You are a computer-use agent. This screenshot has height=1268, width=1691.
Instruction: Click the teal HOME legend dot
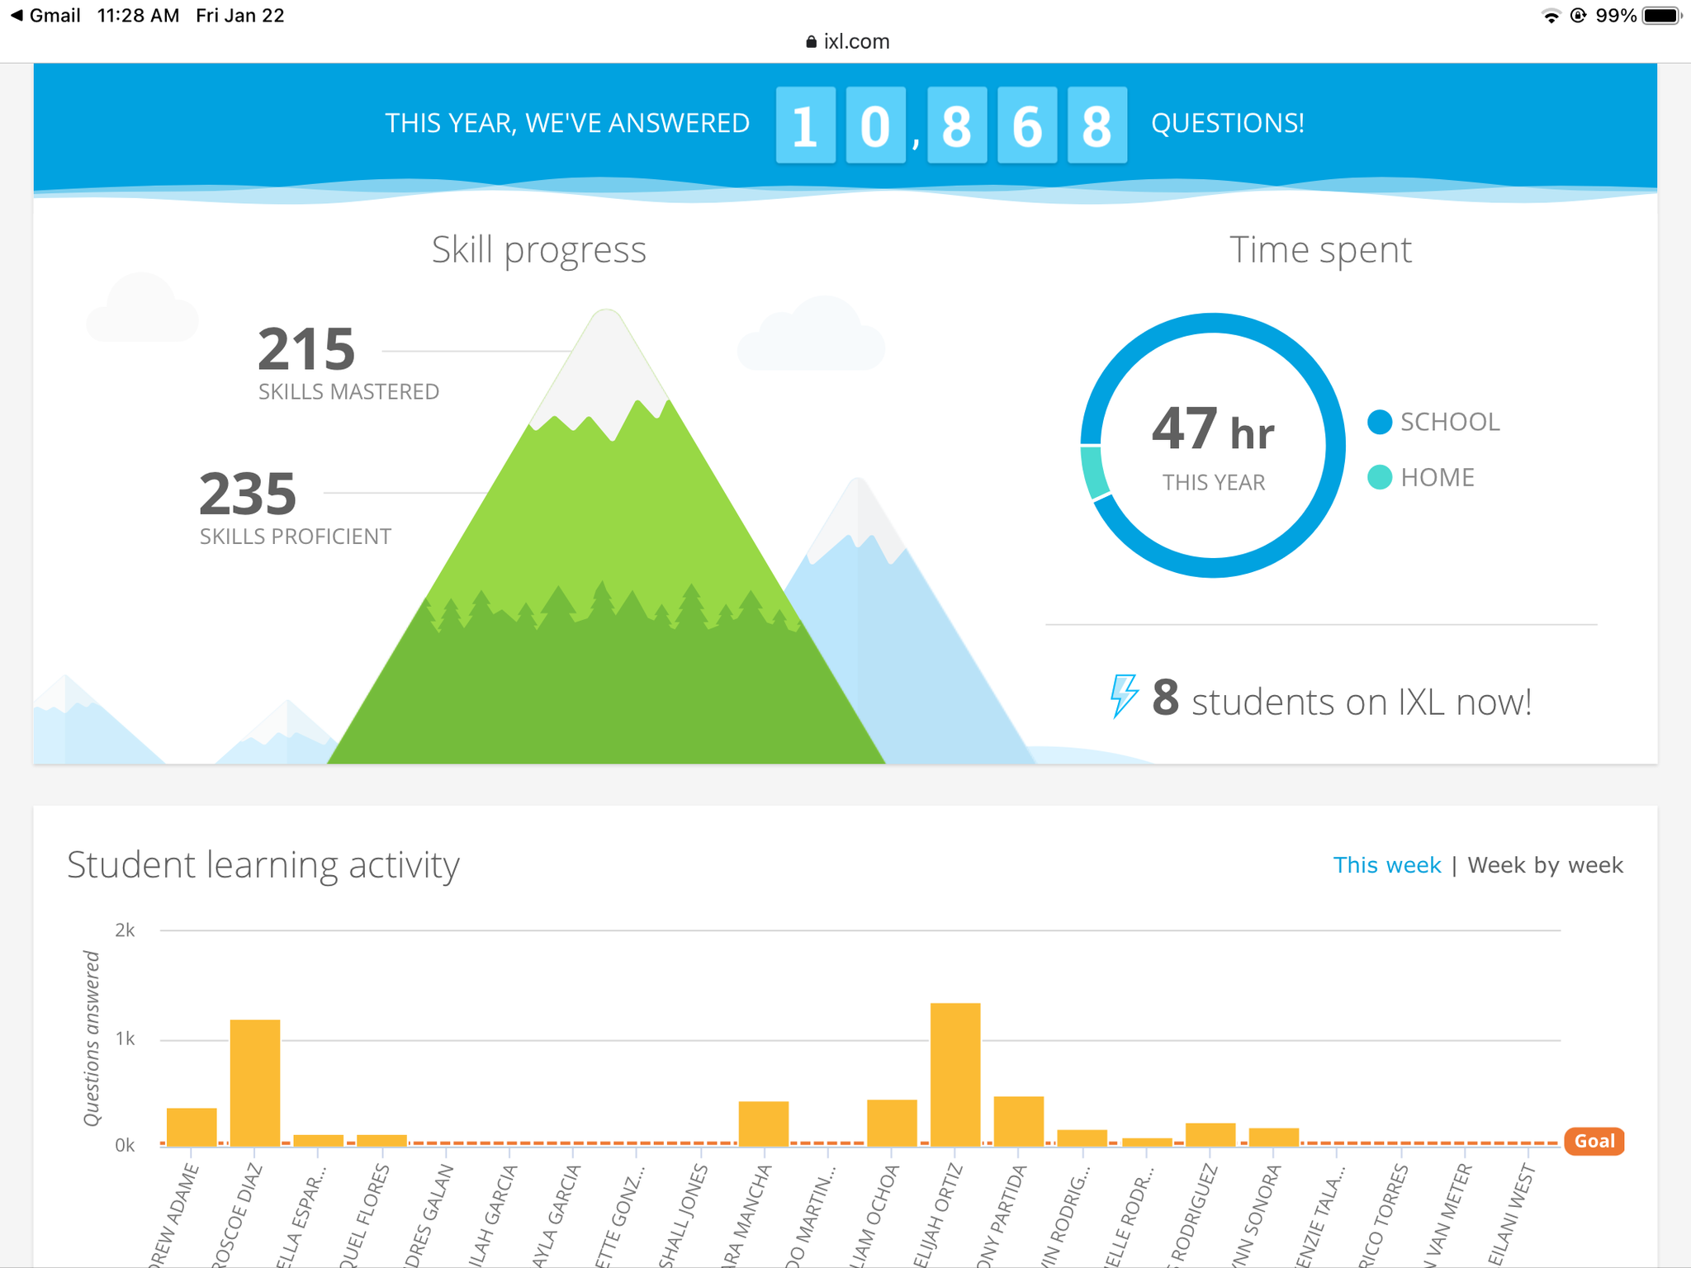tap(1379, 477)
